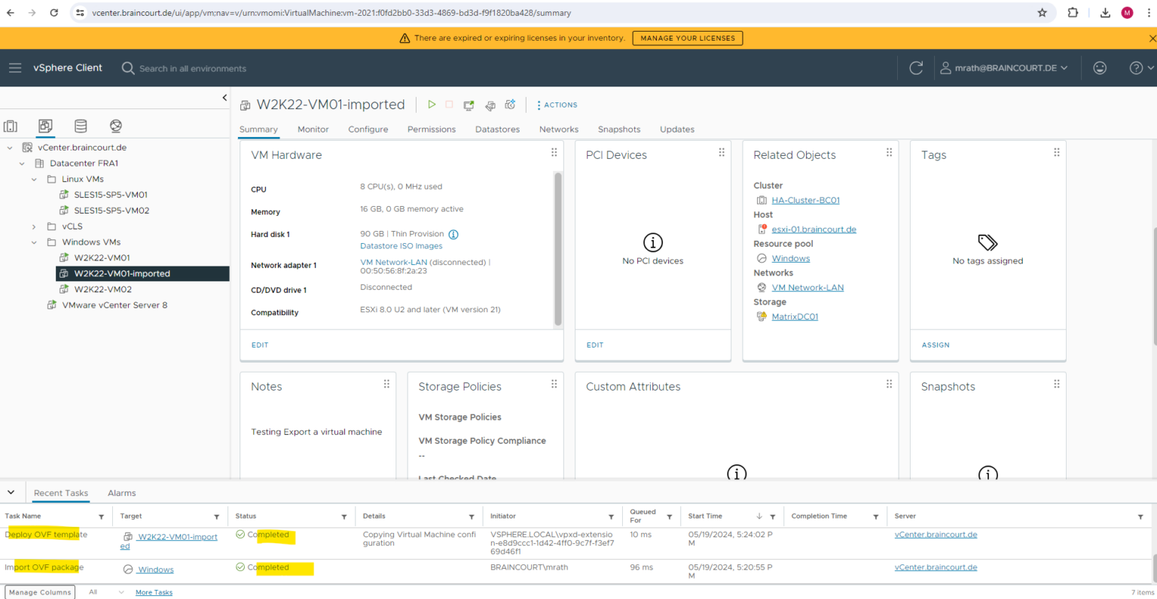Switch to the Snapshots tab
The height and width of the screenshot is (599, 1157).
click(x=618, y=129)
